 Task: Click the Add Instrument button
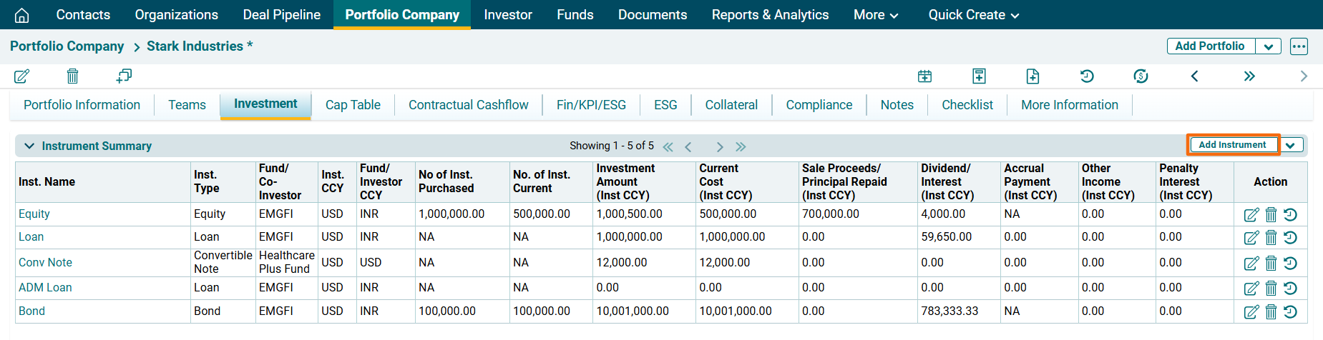(1232, 145)
